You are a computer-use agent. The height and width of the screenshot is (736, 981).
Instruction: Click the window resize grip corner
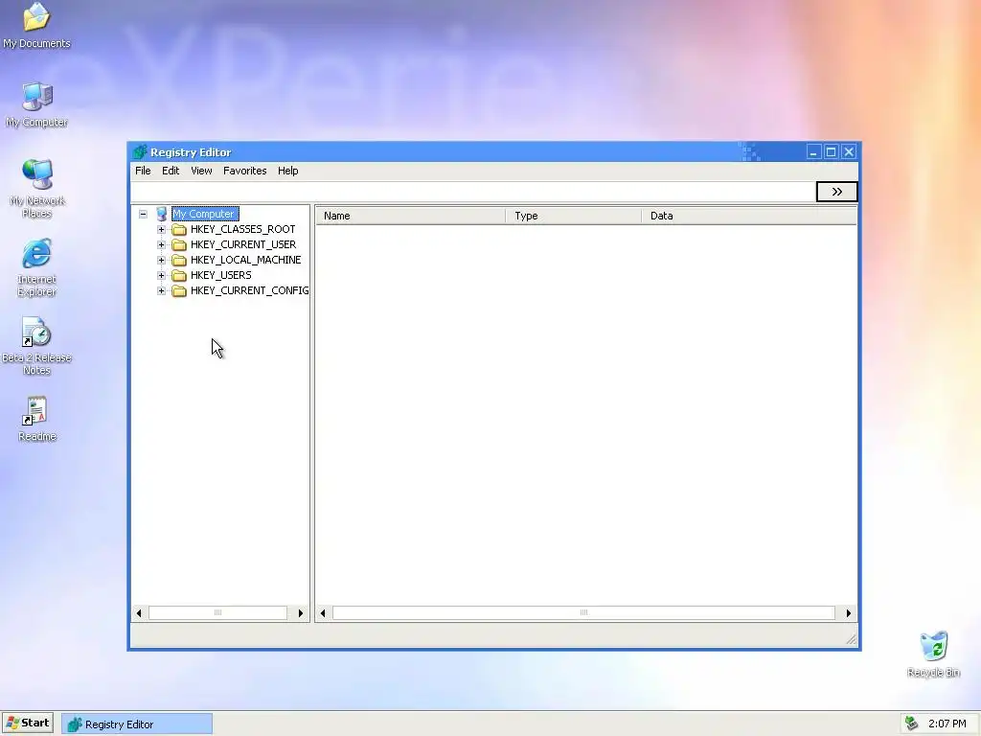pyautogui.click(x=851, y=639)
